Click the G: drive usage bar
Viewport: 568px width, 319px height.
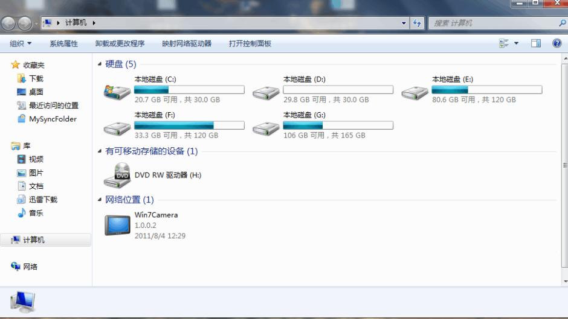(338, 125)
